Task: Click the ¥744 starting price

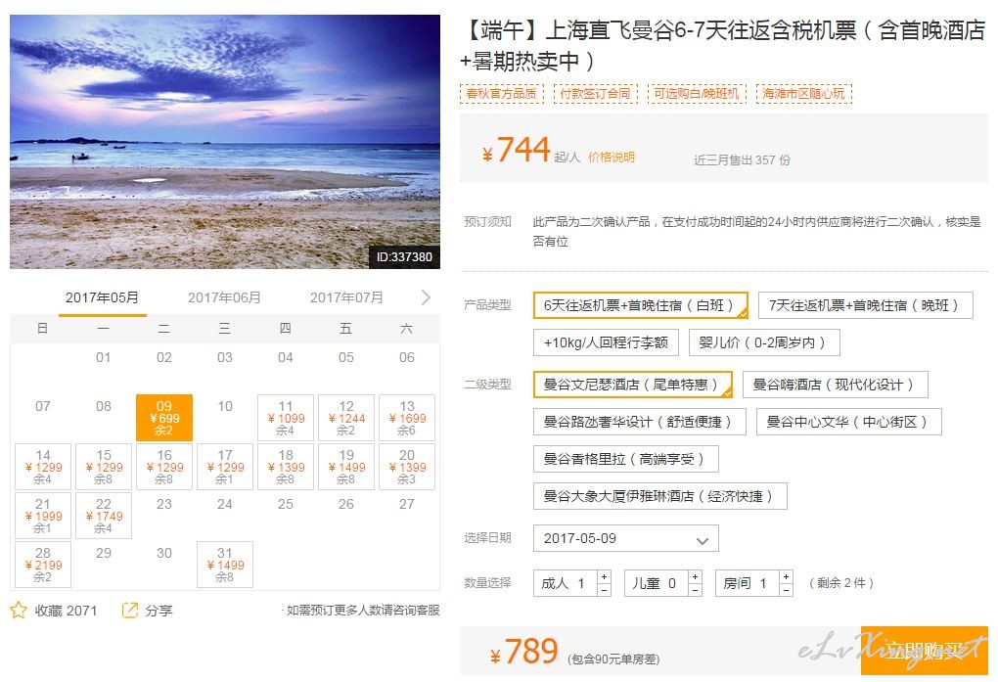Action: (x=516, y=150)
